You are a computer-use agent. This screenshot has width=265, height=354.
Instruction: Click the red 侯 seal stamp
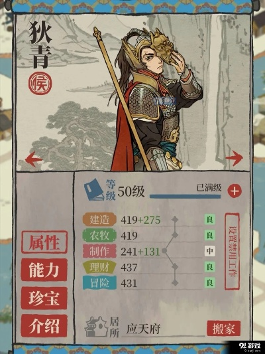[40, 83]
